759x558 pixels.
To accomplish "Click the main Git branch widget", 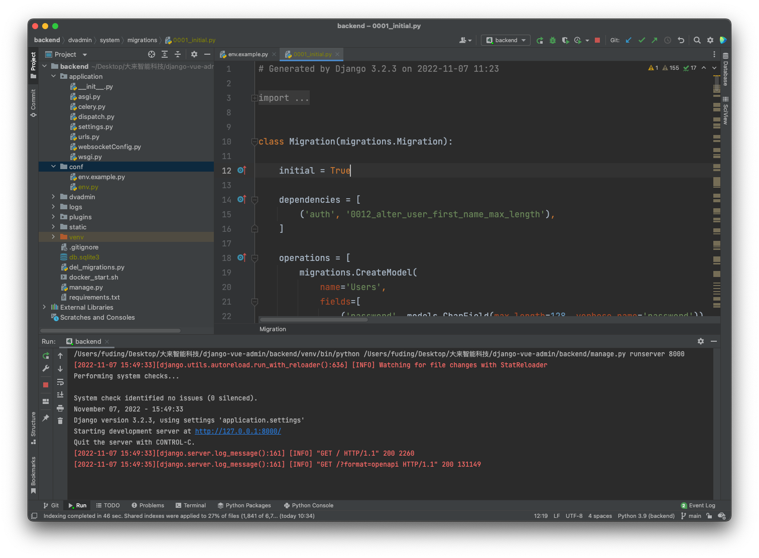I will (x=691, y=516).
